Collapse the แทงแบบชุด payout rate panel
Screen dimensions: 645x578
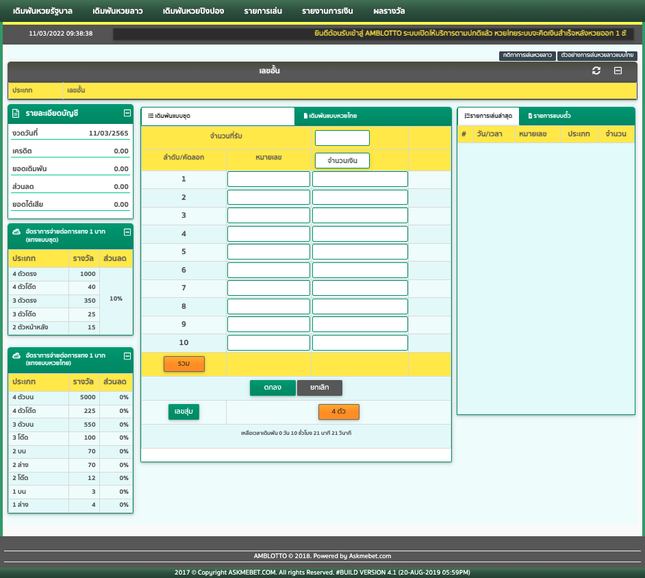point(127,232)
